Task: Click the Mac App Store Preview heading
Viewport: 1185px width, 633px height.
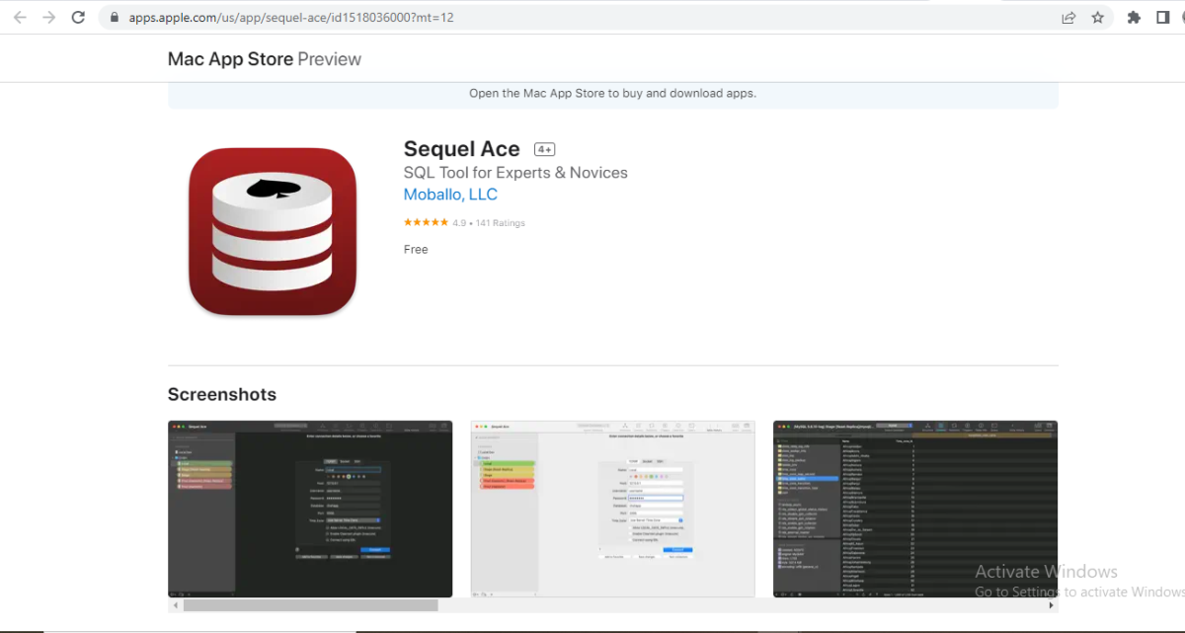Action: (264, 58)
